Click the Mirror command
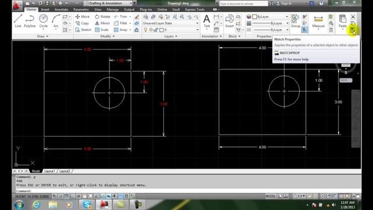This screenshot has height=210, width=373. click(x=103, y=23)
